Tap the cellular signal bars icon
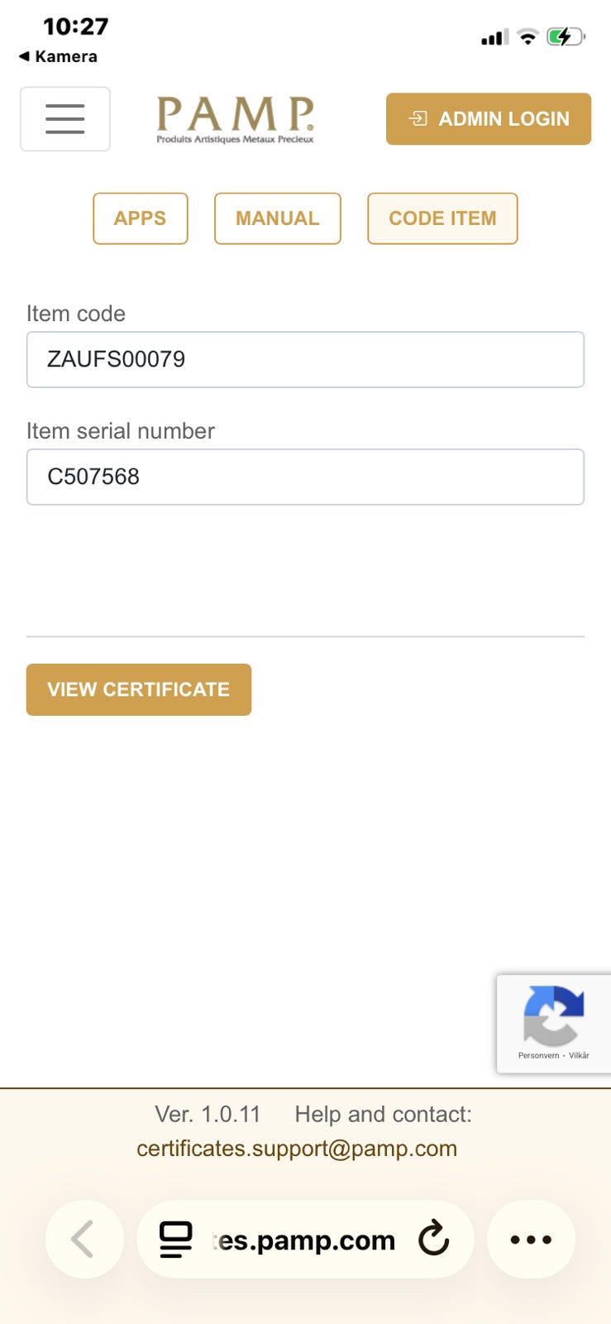 [x=494, y=37]
